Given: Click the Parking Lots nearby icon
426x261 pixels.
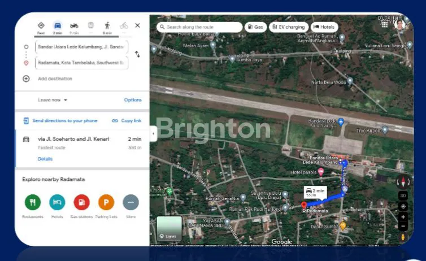Looking at the screenshot, I should [106, 202].
